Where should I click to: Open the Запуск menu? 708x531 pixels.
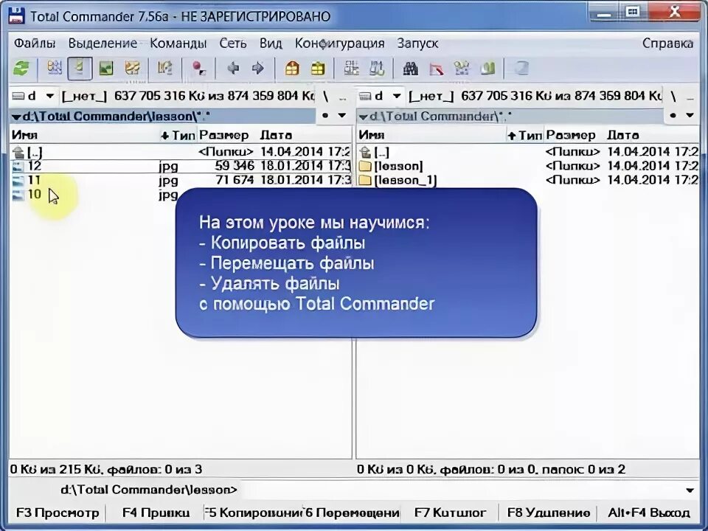click(417, 44)
